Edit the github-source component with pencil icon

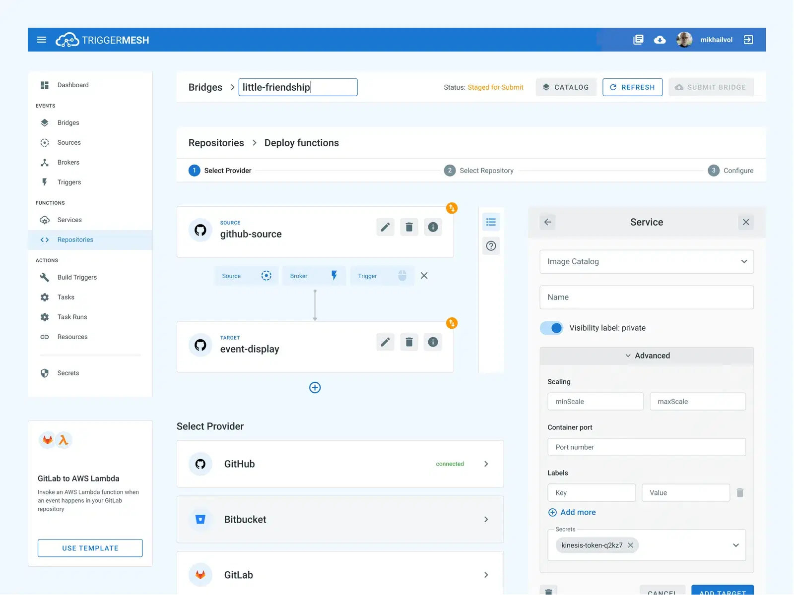click(x=385, y=227)
